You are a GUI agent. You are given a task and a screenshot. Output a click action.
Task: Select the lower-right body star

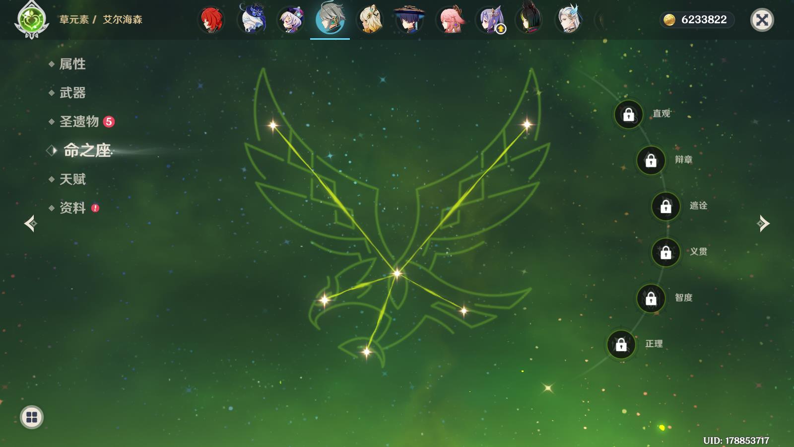[463, 311]
